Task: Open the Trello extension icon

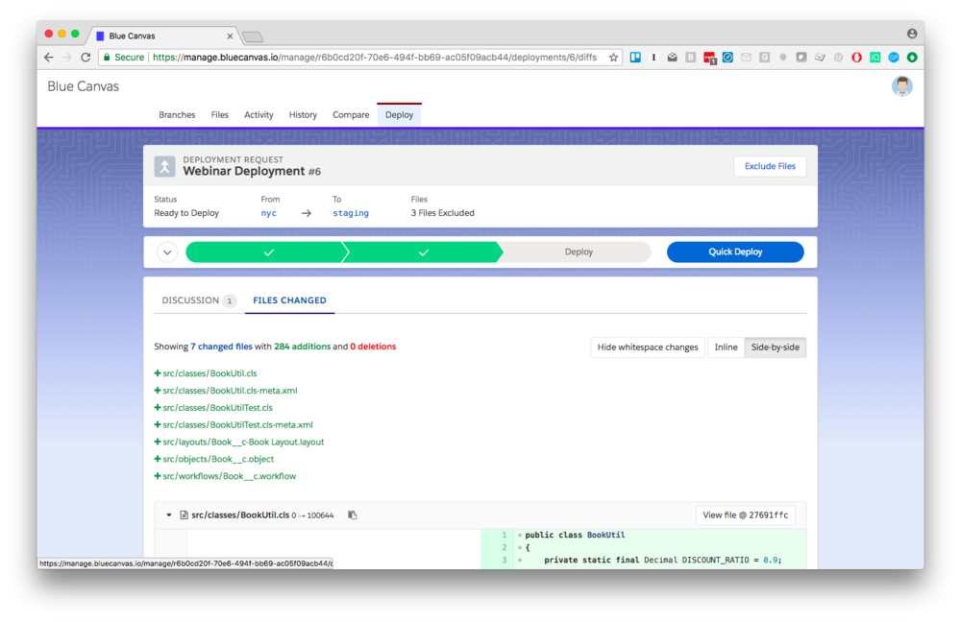Action: (x=635, y=58)
